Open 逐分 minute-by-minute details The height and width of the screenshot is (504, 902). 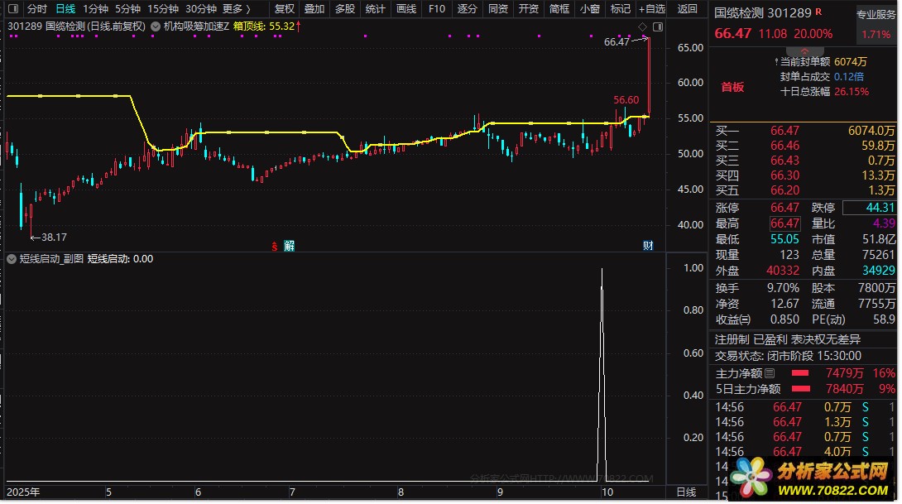point(467,8)
